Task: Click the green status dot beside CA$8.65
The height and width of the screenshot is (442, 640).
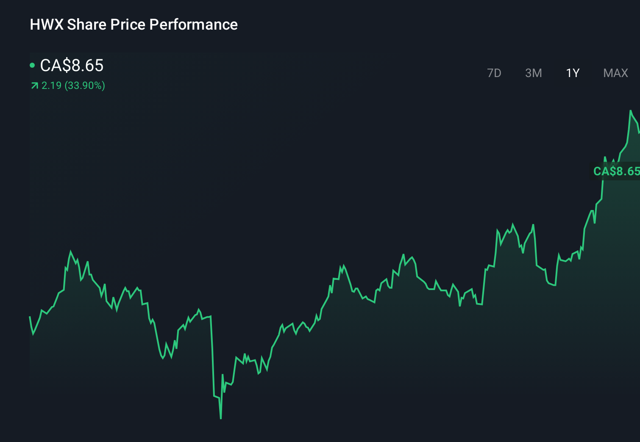Action: point(33,65)
